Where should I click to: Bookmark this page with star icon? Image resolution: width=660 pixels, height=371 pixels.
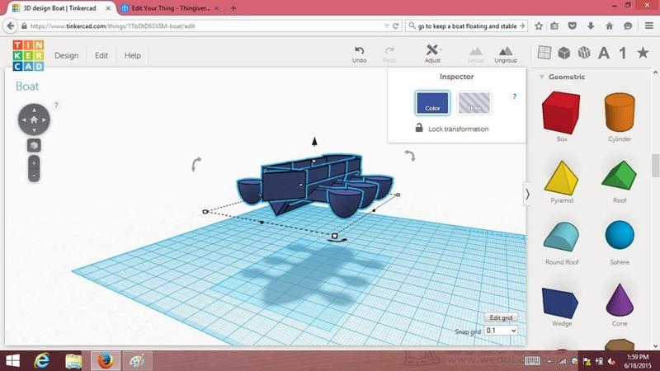539,26
